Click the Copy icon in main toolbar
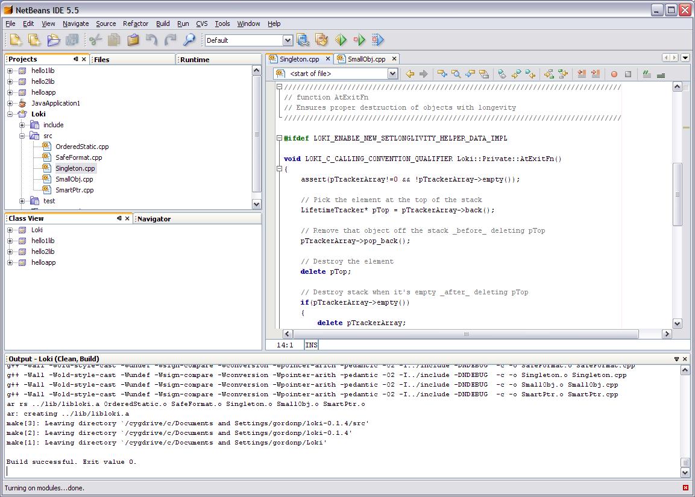 (114, 40)
